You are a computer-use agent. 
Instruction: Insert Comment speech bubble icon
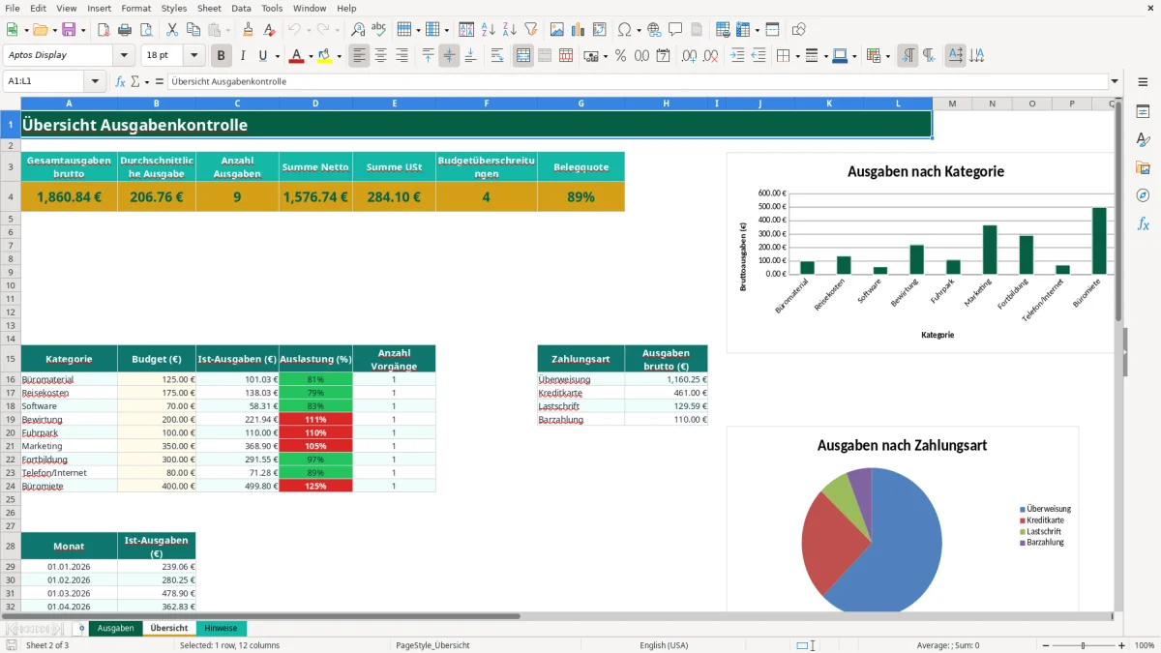[x=675, y=30]
